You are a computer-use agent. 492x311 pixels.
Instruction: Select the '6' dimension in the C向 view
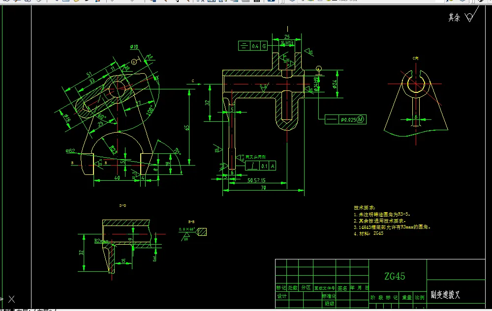click(416, 117)
